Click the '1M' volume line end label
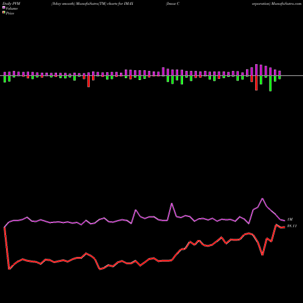The image size is (303, 303). click(x=290, y=219)
